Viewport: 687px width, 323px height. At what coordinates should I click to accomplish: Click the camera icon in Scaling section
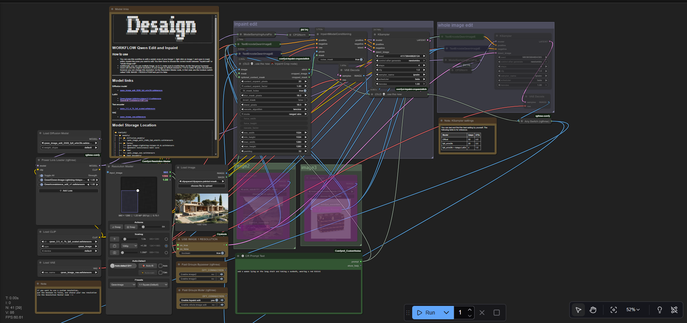click(115, 252)
